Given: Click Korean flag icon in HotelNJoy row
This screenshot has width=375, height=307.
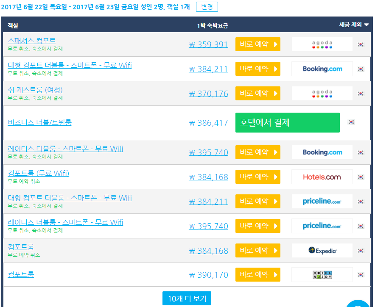Looking at the screenshot, I should coord(361,275).
